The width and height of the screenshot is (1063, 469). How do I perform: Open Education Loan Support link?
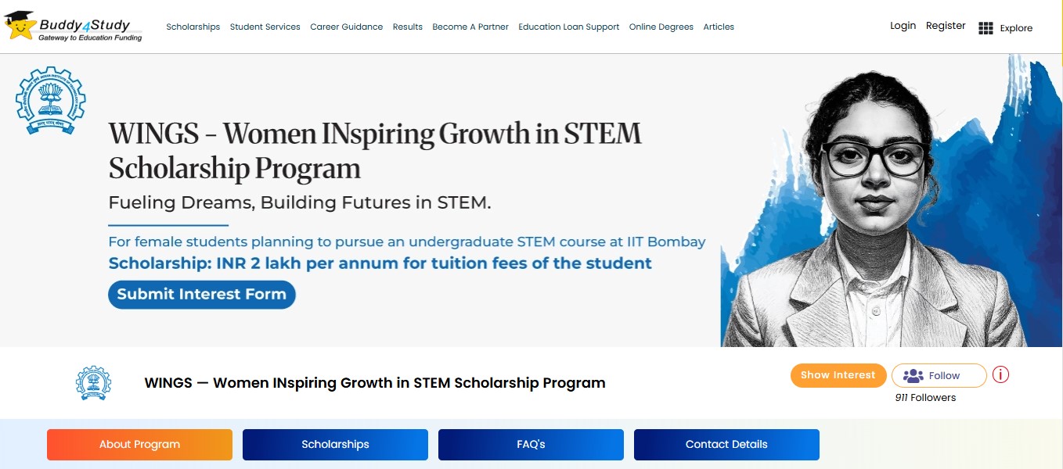pyautogui.click(x=568, y=27)
